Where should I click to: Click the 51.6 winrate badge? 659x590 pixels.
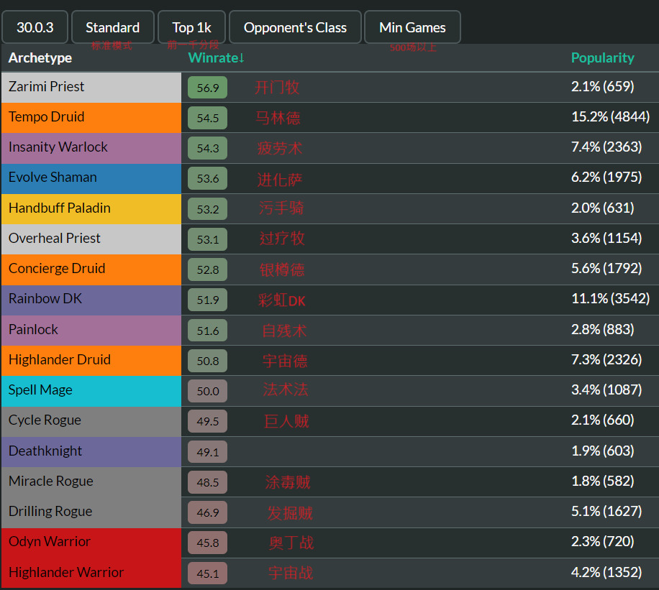tap(208, 330)
